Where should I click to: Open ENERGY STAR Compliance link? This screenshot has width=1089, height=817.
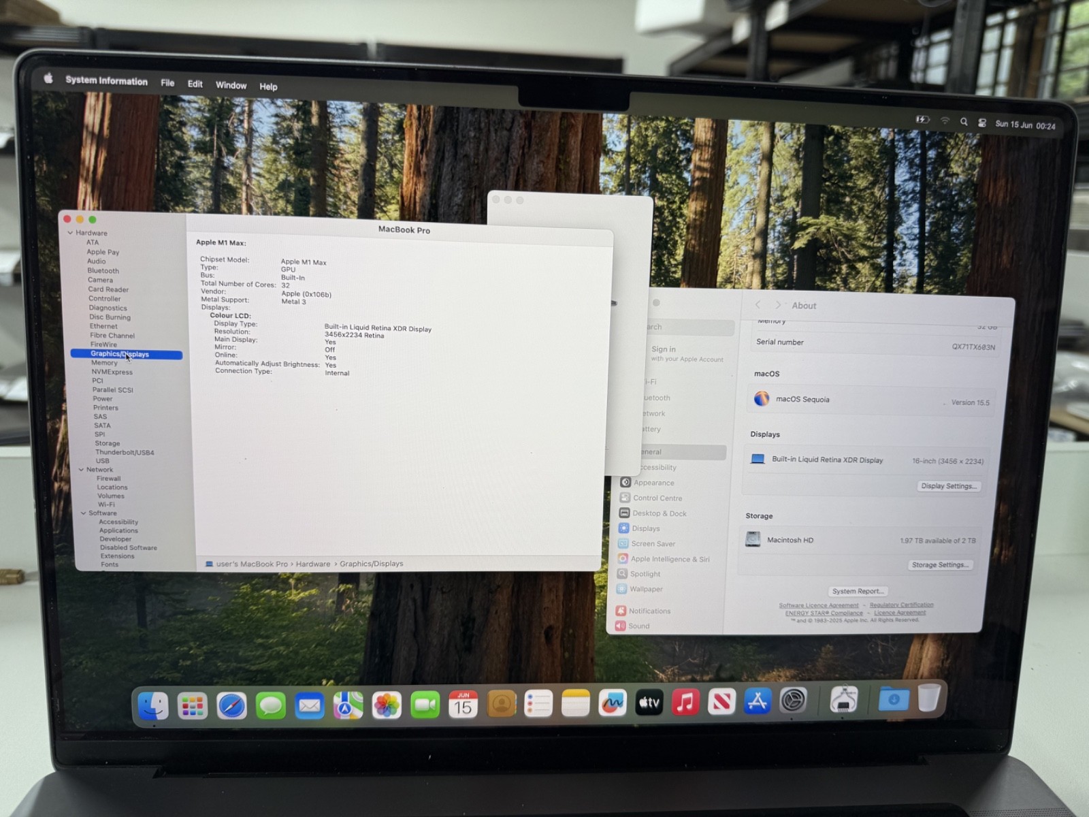(824, 613)
